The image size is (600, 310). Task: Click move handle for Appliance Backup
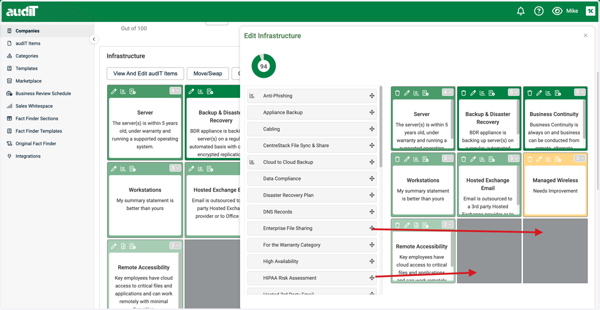tap(372, 112)
